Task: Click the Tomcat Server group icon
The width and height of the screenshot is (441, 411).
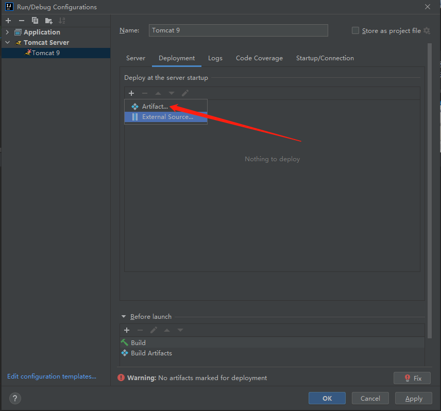Action: pos(18,43)
